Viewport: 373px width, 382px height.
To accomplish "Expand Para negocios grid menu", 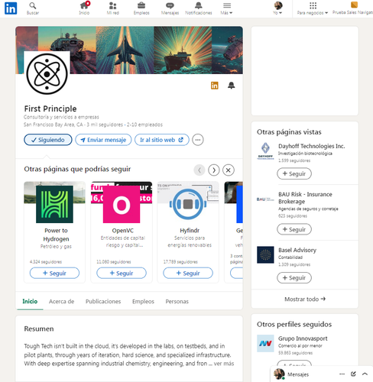I will pyautogui.click(x=313, y=8).
